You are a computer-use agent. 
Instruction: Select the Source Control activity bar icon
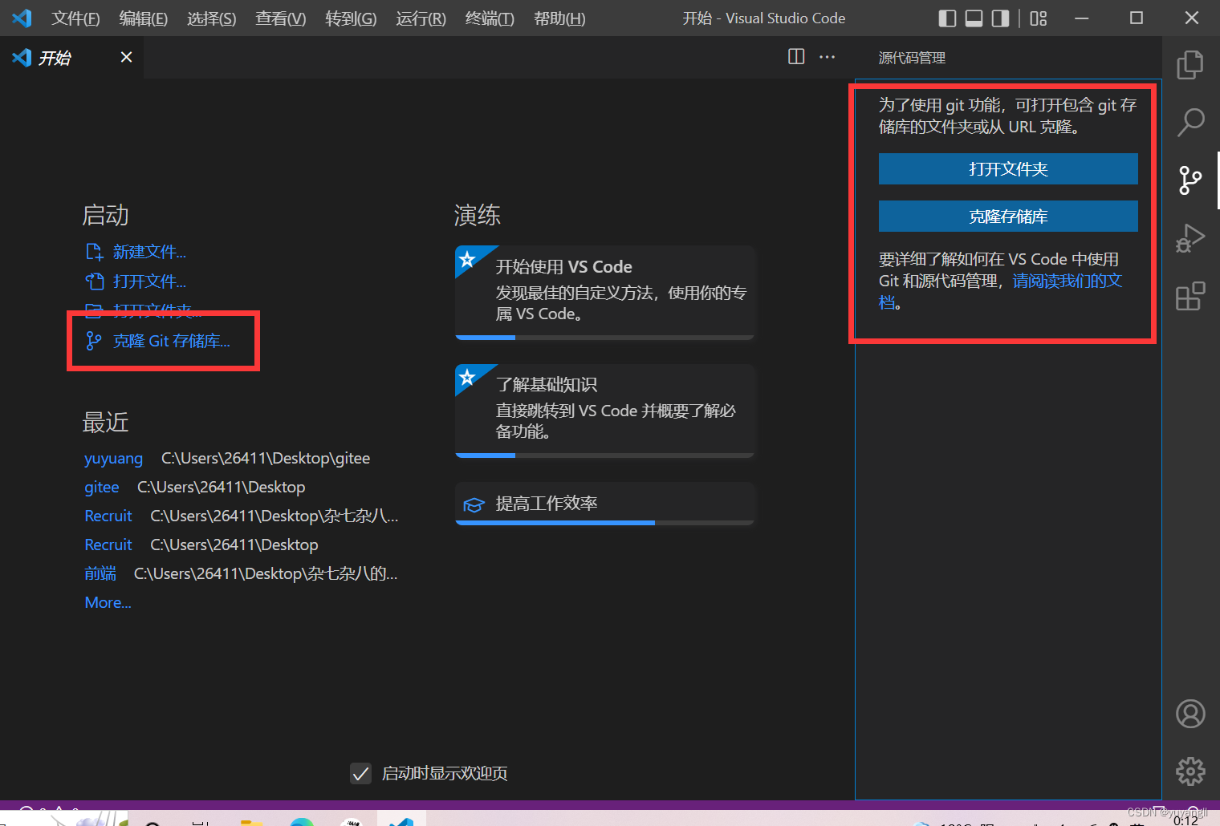pyautogui.click(x=1190, y=180)
